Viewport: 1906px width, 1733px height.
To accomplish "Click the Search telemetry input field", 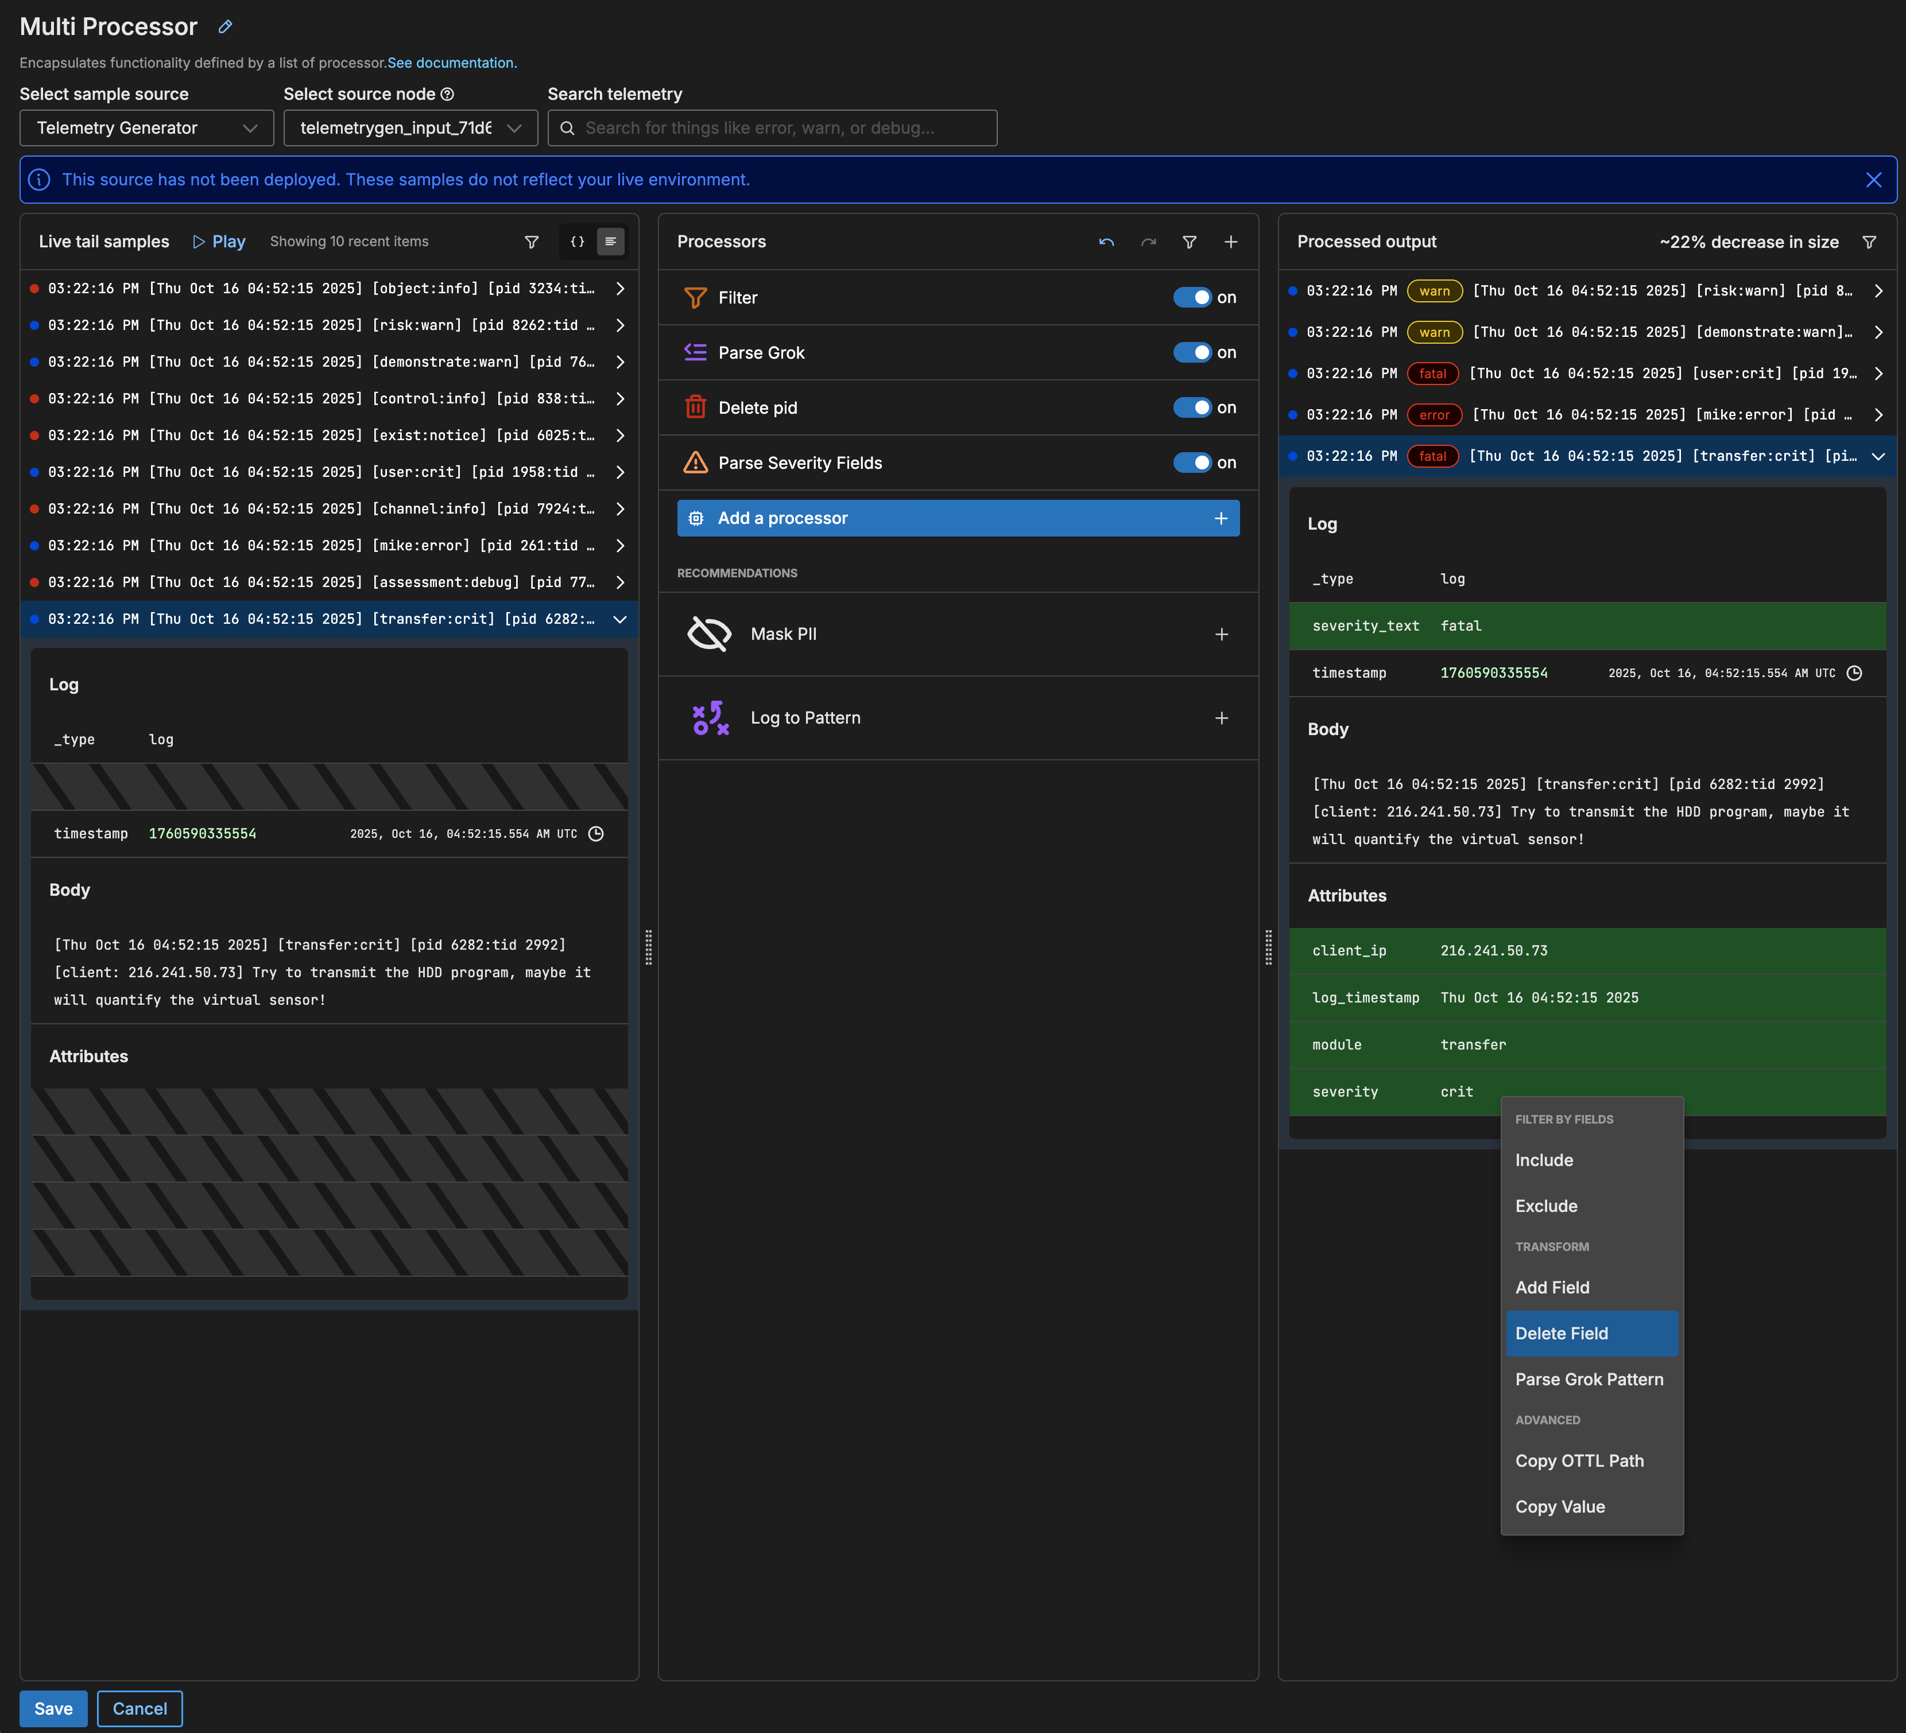I will pyautogui.click(x=772, y=127).
